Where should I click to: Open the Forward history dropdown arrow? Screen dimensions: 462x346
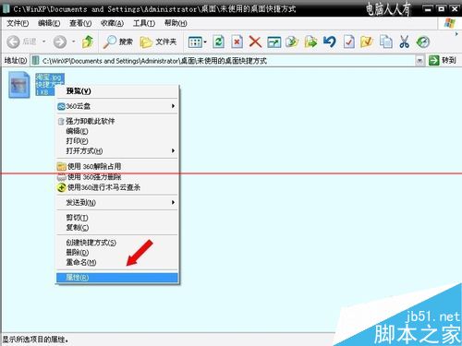point(74,42)
